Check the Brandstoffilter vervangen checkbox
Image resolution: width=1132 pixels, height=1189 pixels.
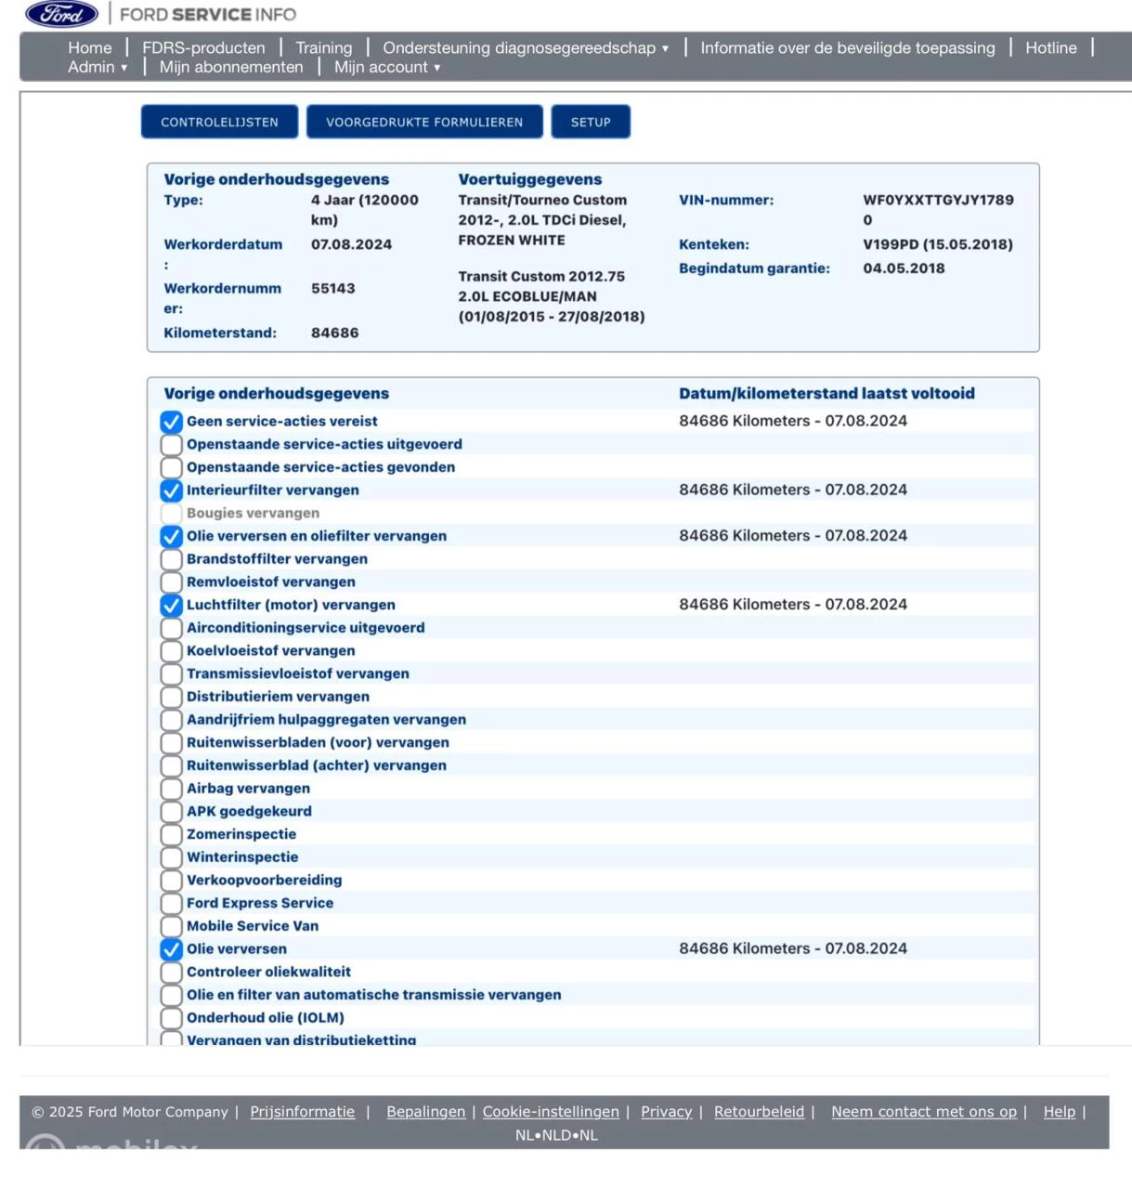pyautogui.click(x=171, y=559)
